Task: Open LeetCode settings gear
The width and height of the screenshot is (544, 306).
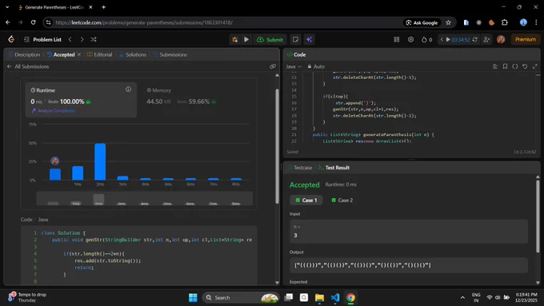Action: click(410, 39)
